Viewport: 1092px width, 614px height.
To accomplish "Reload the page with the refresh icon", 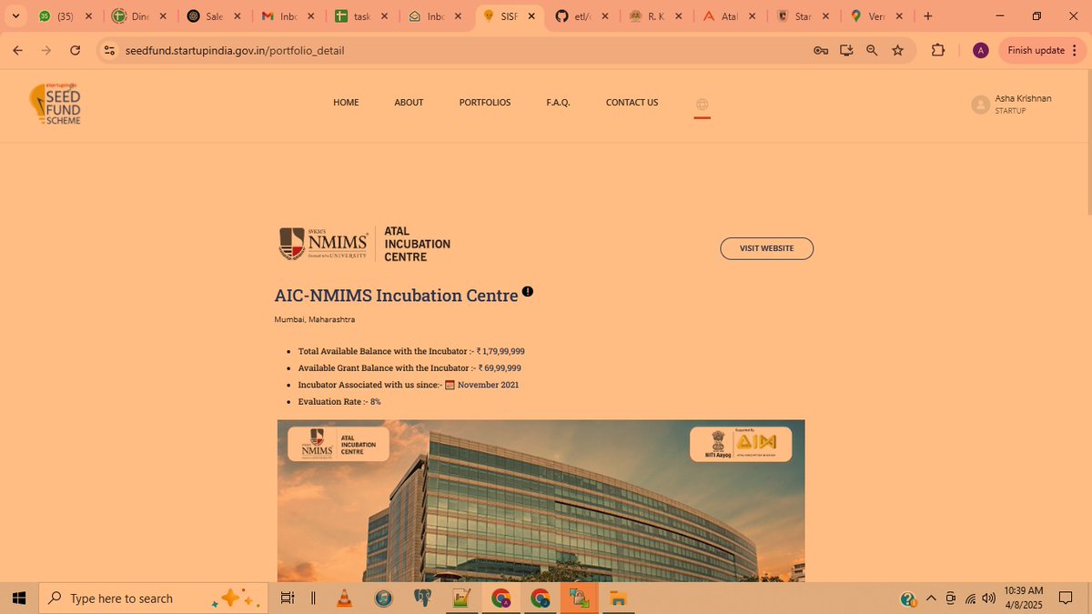I will coord(76,50).
